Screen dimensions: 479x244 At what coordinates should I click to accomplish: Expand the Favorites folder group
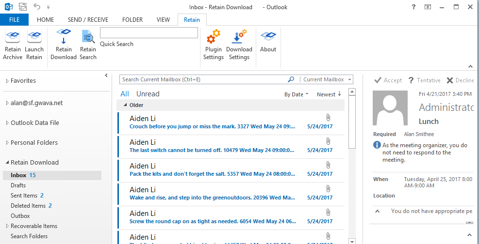7,81
